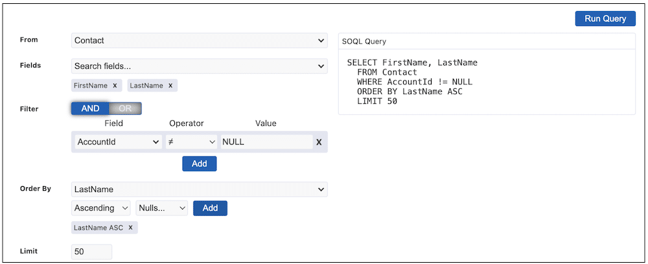Remove the FirstName field chip
The image size is (648, 264).
click(115, 86)
